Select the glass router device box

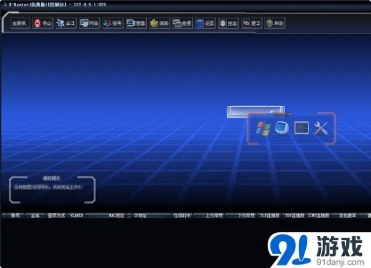[256, 111]
